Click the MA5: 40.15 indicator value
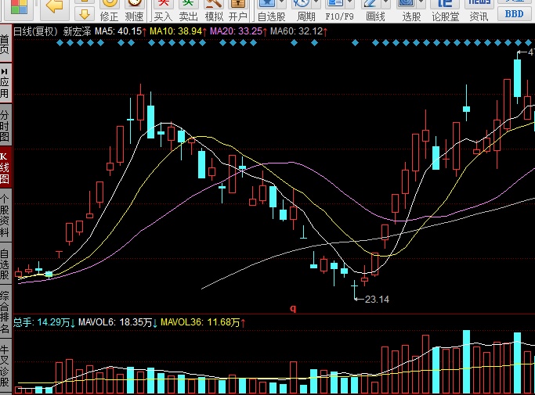The image size is (535, 395). point(118,32)
